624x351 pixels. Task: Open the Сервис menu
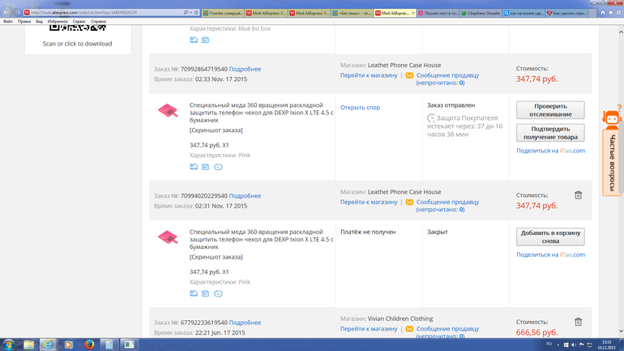(x=79, y=22)
